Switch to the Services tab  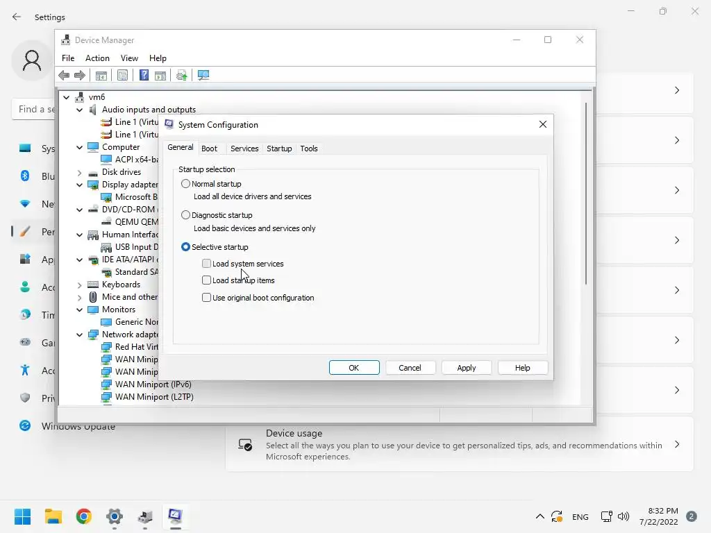244,149
